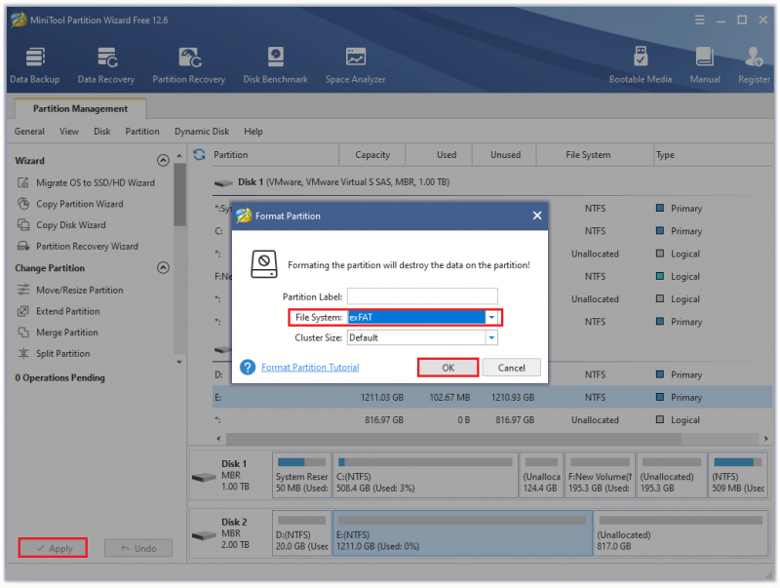Open the Dynamic Disk menu
Screen dimensions: 780x588
point(202,132)
